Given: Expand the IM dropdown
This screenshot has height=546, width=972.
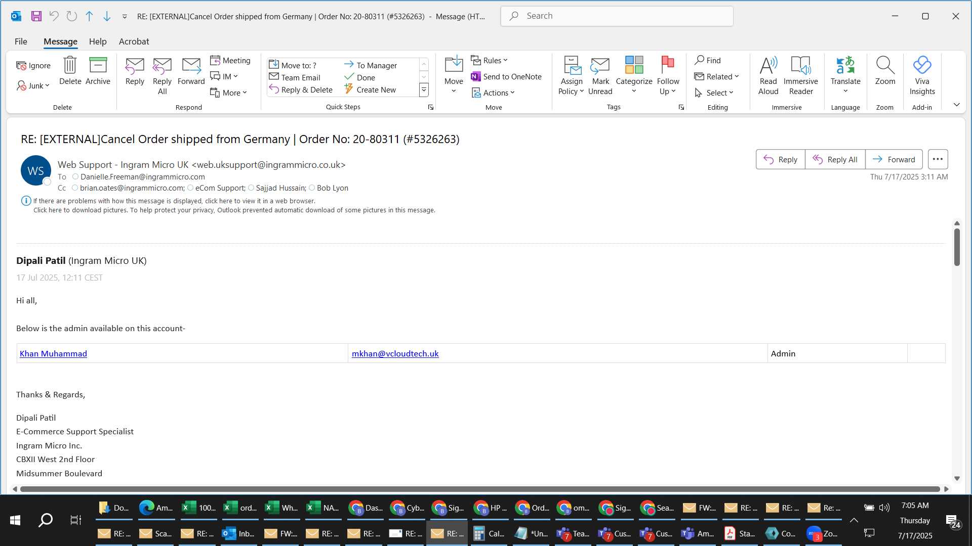Looking at the screenshot, I should 224,76.
